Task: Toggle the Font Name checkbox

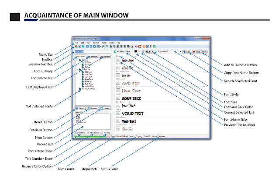Action: click(76, 133)
